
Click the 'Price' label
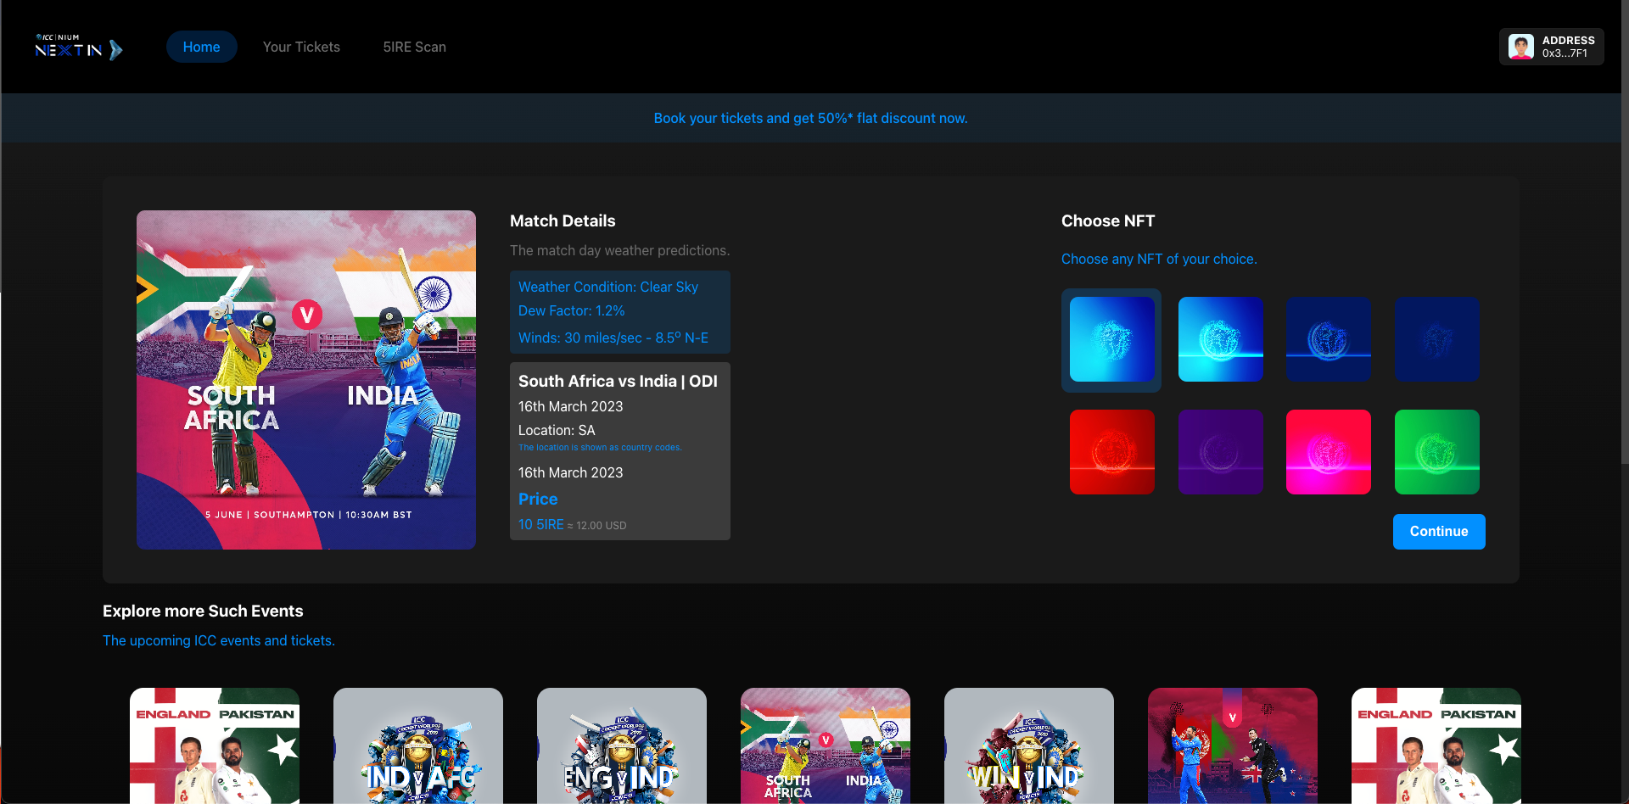pos(538,500)
